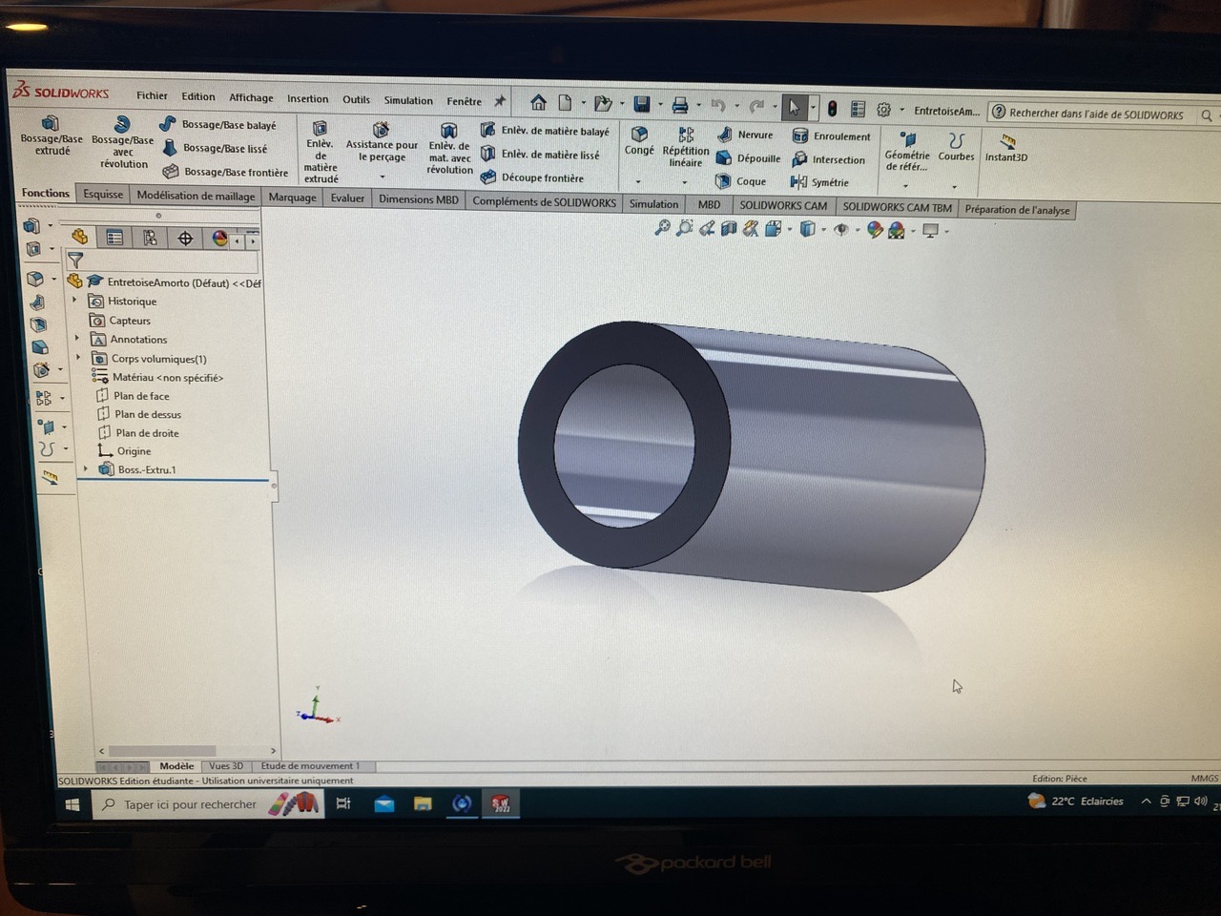Expand the Historique tree item
The height and width of the screenshot is (916, 1221).
coord(75,301)
